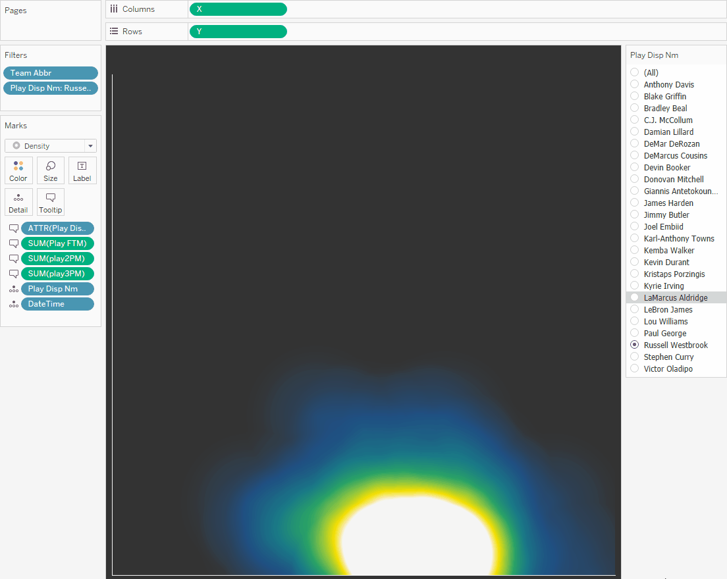Pick Kemba Walker from player list
This screenshot has width=727, height=579.
tap(668, 250)
